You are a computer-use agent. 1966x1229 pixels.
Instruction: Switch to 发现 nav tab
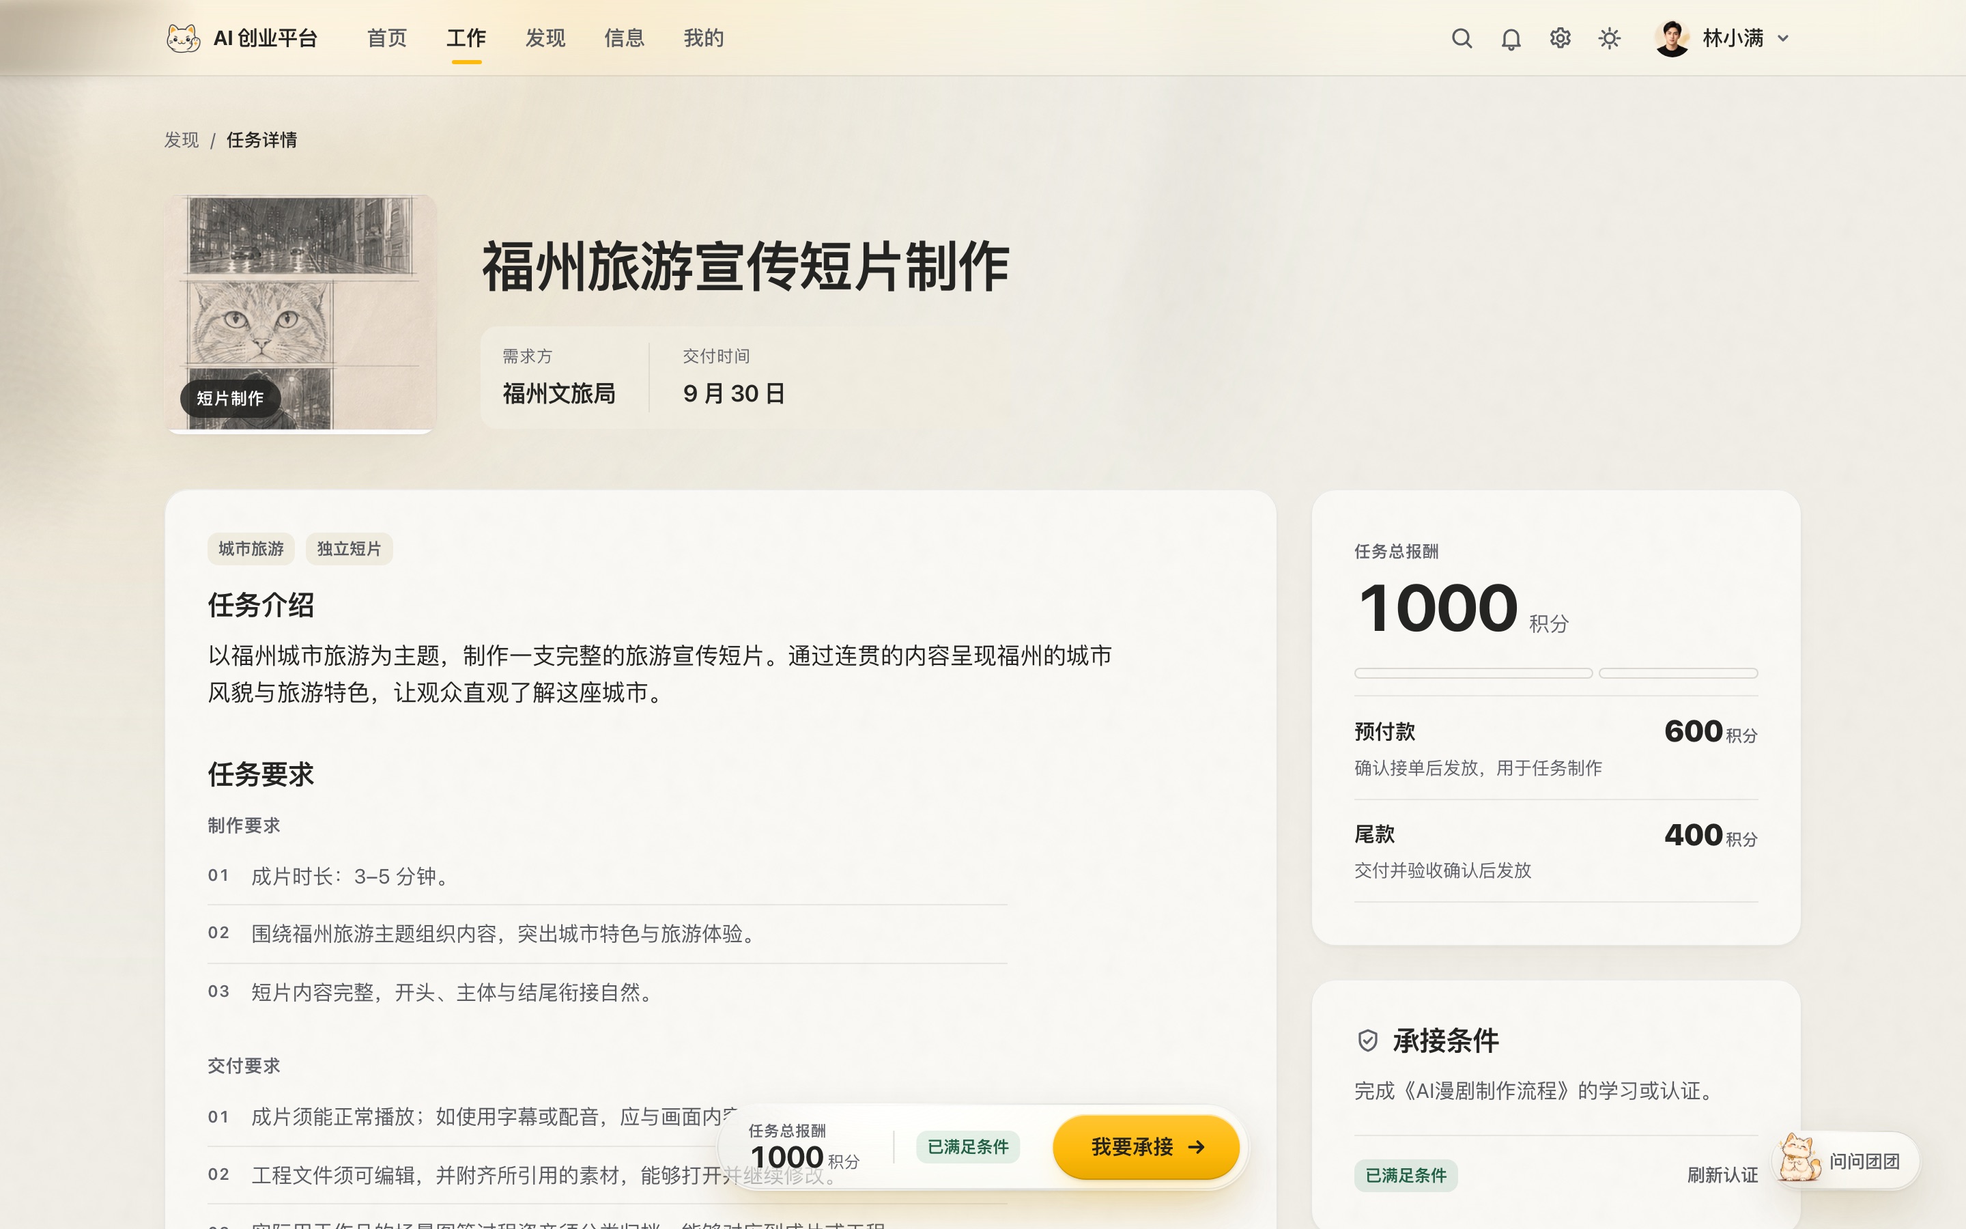tap(545, 38)
